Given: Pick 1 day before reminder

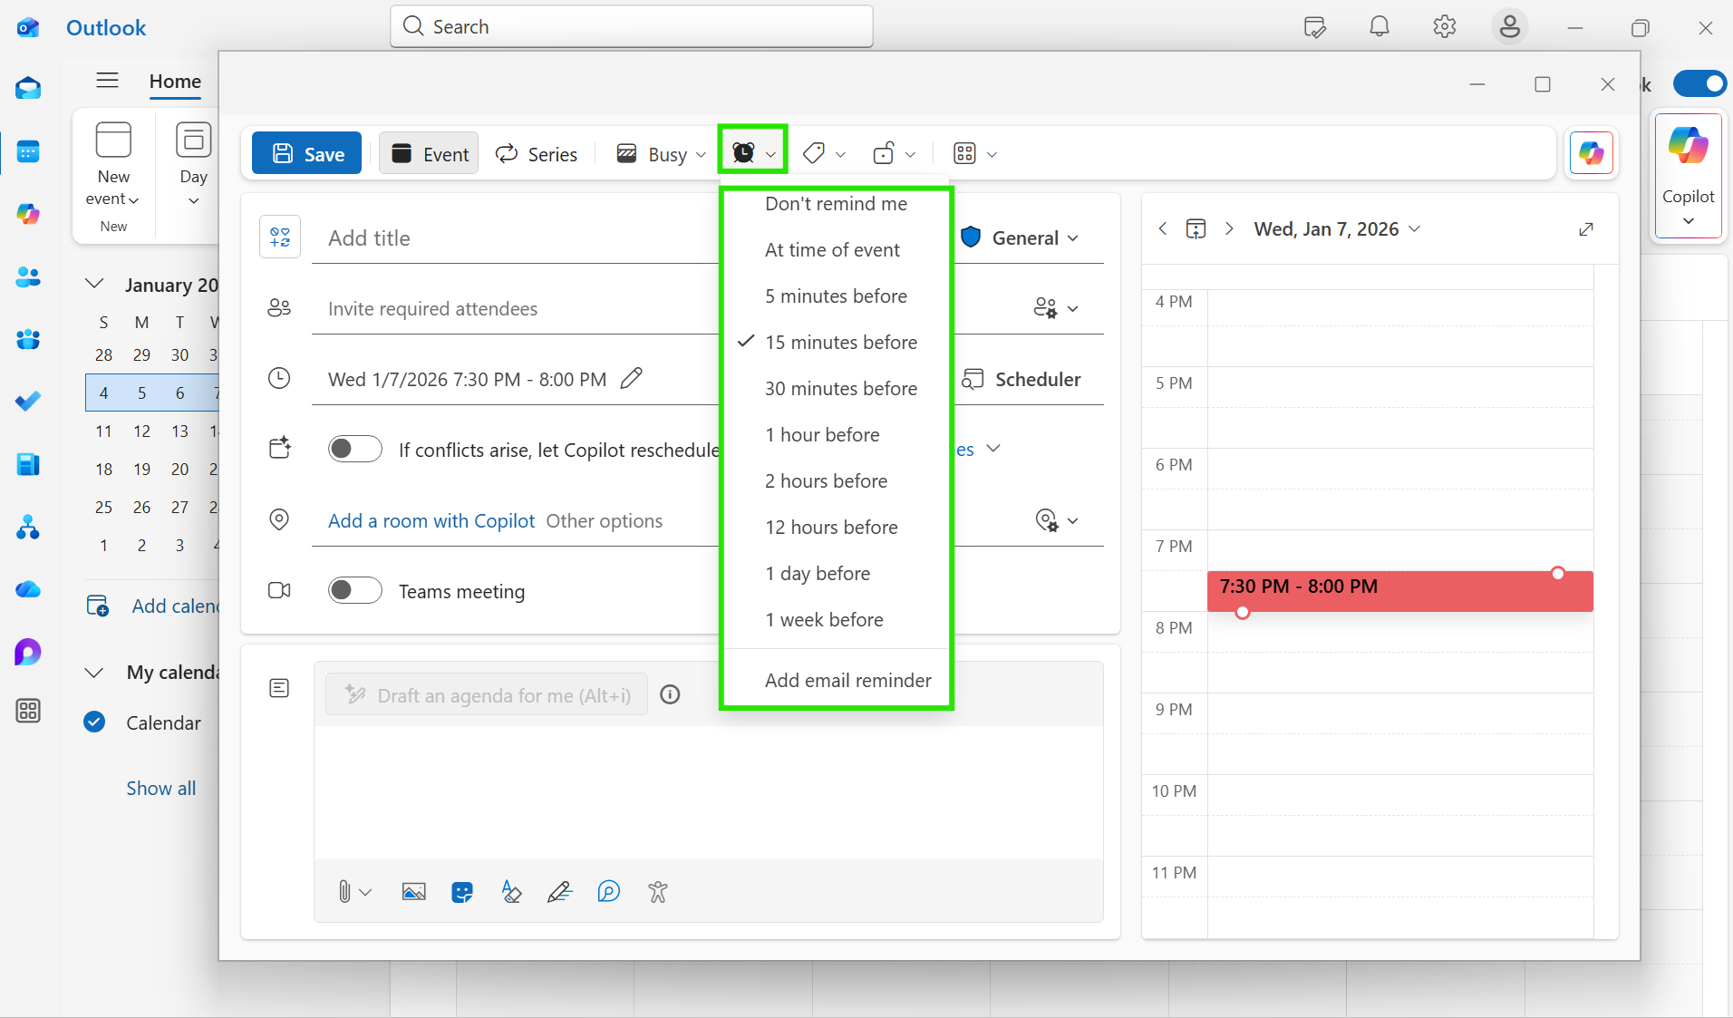Looking at the screenshot, I should click(x=836, y=573).
